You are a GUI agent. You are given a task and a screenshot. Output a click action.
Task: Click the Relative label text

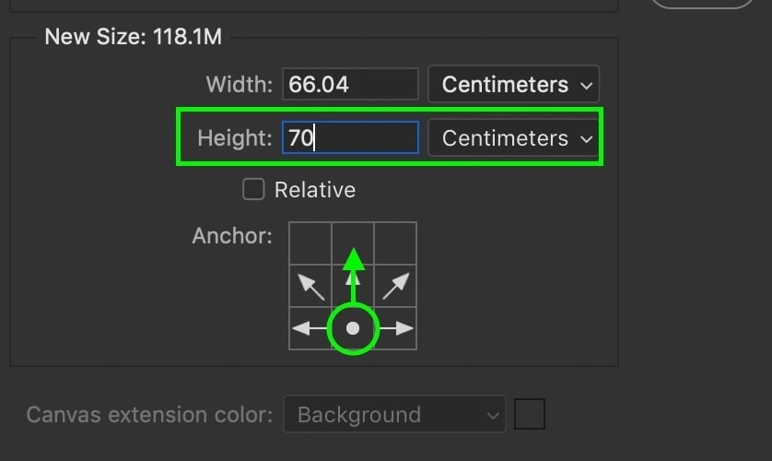click(315, 190)
